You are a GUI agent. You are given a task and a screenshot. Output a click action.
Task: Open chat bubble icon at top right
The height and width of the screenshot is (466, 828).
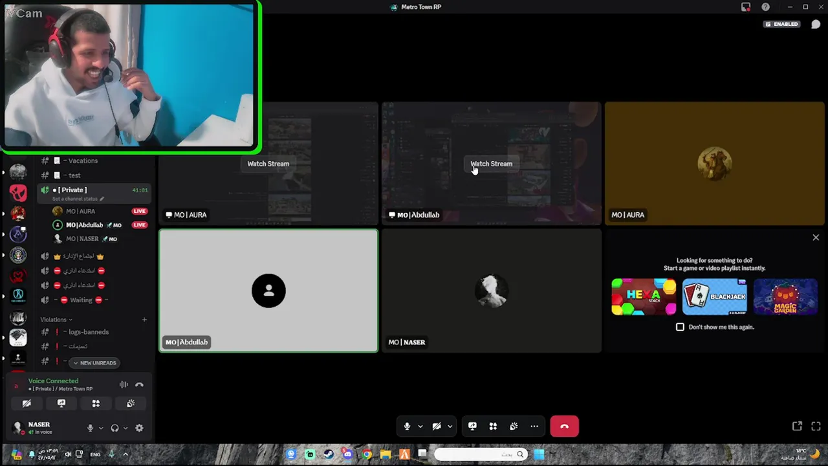tap(816, 24)
